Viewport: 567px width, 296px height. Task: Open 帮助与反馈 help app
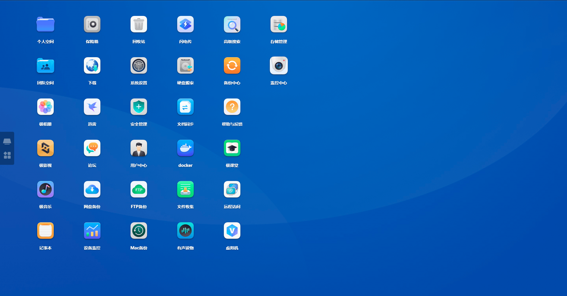pos(232,107)
